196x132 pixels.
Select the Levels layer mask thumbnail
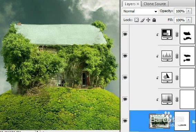click(x=187, y=56)
